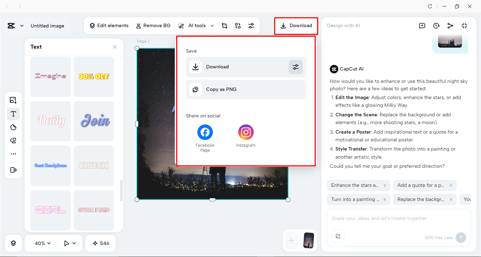Screen dimensions: 481x257
Task: Click the refresh icon in title bar
Action: tap(430, 6)
